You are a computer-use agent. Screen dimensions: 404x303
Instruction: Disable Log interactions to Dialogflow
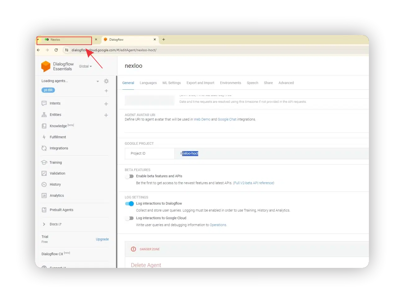(129, 204)
